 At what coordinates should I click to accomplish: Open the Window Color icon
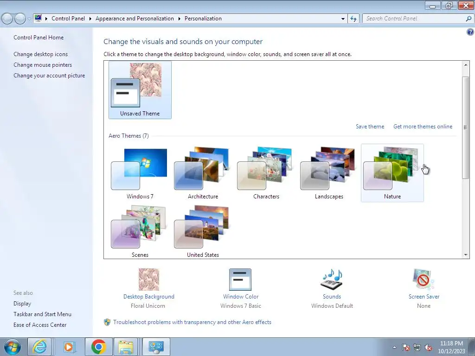(x=240, y=280)
